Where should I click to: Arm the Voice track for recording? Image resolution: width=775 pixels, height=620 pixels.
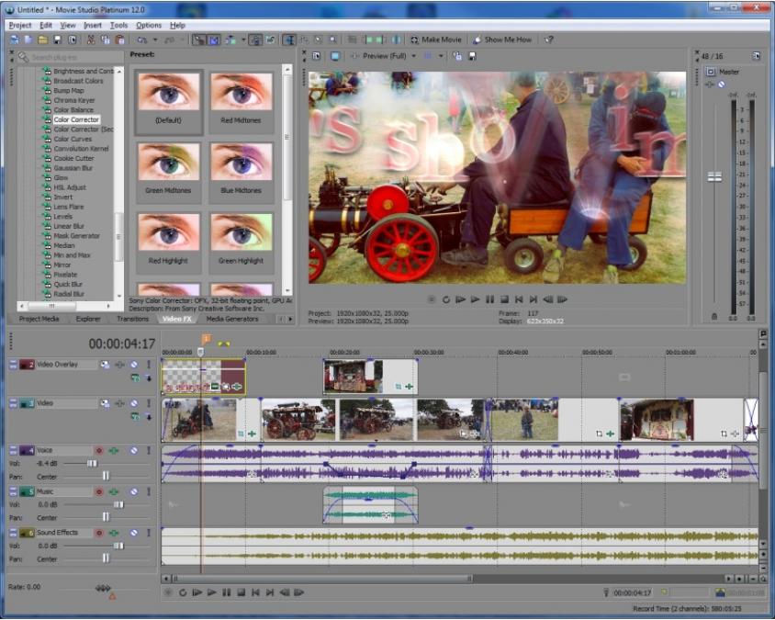coord(99,450)
